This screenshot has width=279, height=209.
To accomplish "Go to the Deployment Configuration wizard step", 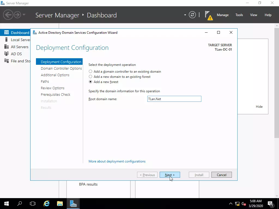I will 59,62.
